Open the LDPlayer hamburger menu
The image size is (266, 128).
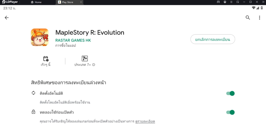coord(231,2)
